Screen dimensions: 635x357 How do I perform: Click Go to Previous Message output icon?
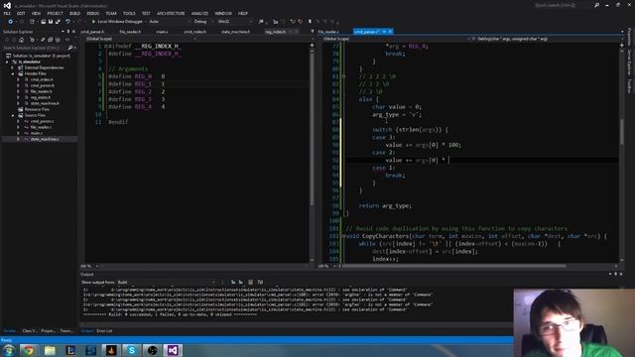coord(233,282)
